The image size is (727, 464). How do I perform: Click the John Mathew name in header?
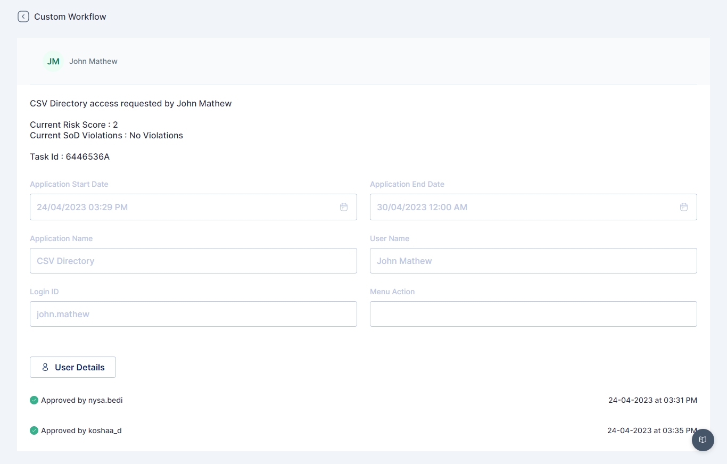pos(93,61)
